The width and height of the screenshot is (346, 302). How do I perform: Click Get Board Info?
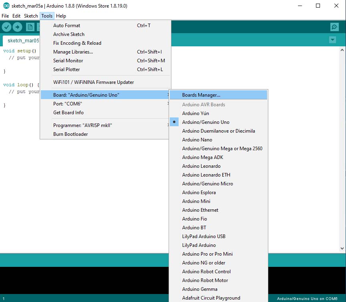coord(105,113)
